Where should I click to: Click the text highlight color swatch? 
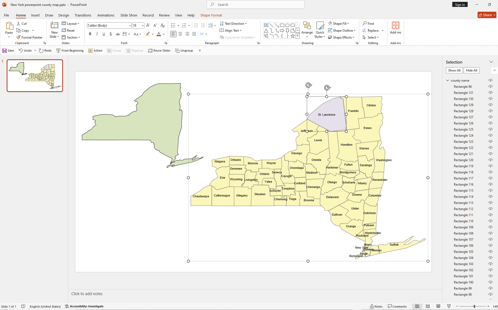(148, 34)
